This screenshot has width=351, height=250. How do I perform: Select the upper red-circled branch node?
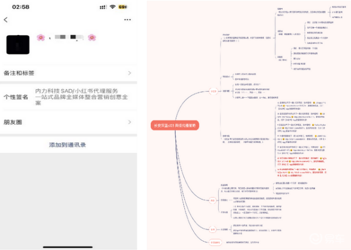(214, 91)
